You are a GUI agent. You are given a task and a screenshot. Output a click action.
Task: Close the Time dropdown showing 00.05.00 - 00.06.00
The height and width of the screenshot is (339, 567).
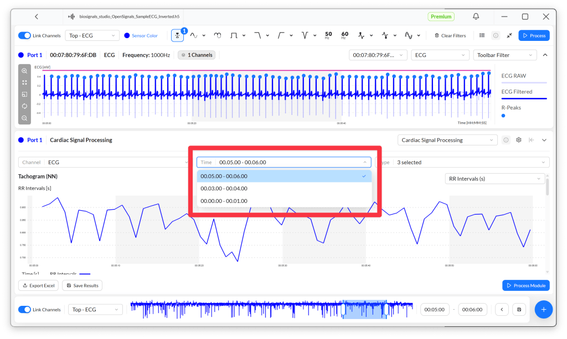[284, 162]
